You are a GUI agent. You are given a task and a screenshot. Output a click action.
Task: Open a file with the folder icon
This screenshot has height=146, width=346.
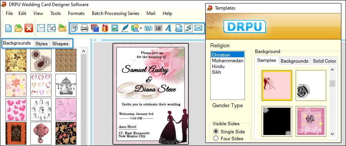(x=18, y=28)
